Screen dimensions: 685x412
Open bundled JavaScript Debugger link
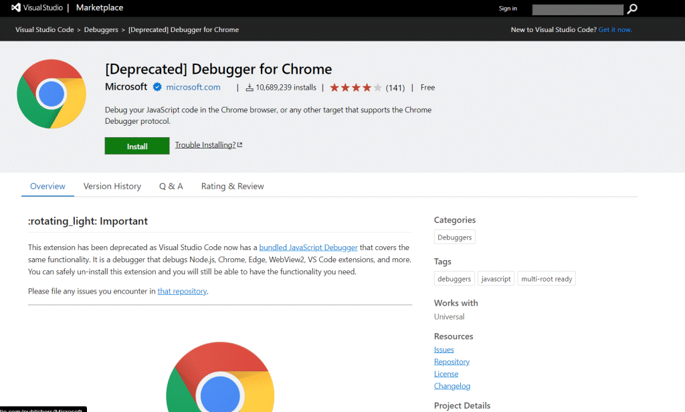pyautogui.click(x=308, y=247)
